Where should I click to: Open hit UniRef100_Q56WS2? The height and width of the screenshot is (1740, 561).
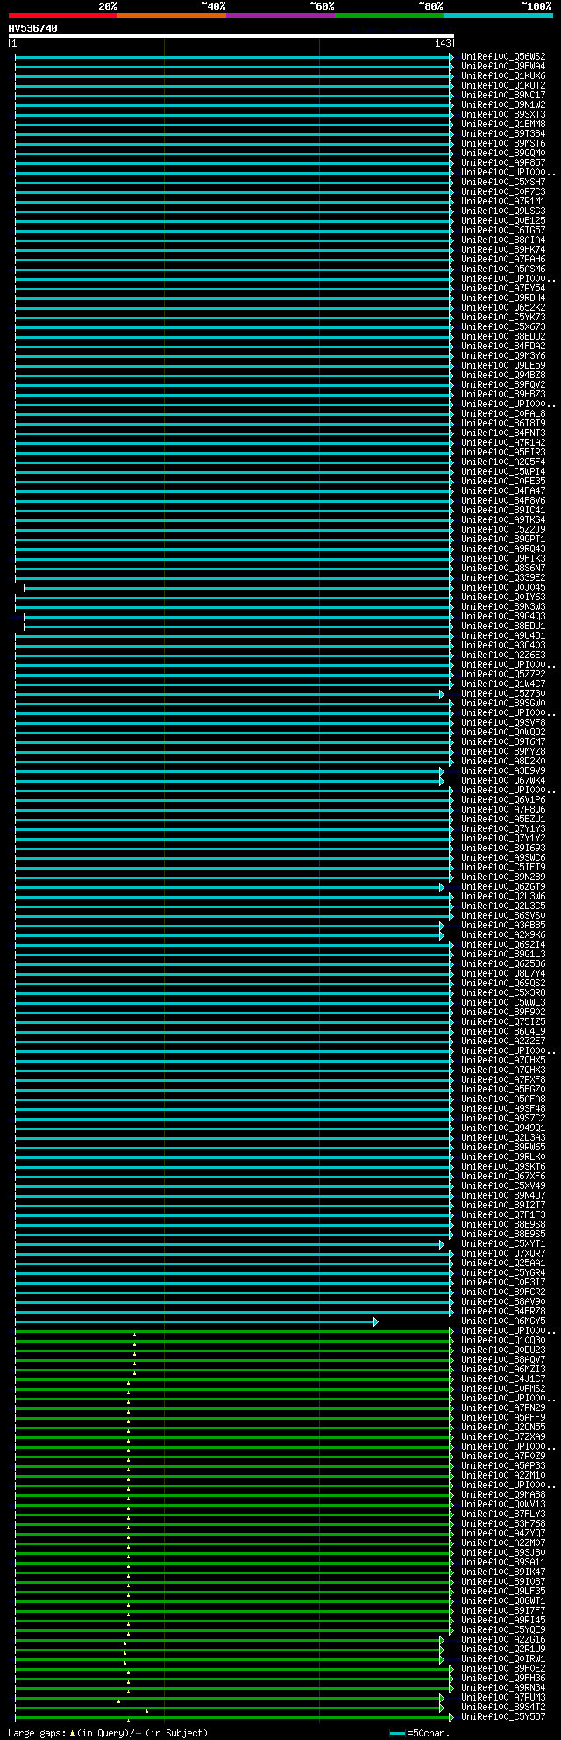(503, 57)
